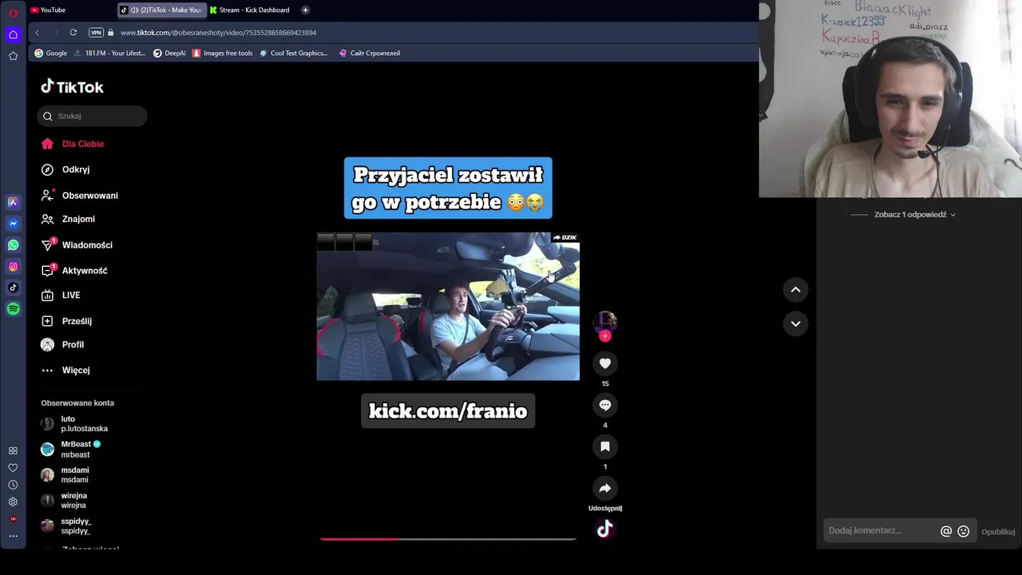Open msdami followed account
Image resolution: width=1022 pixels, height=575 pixels.
(65, 474)
